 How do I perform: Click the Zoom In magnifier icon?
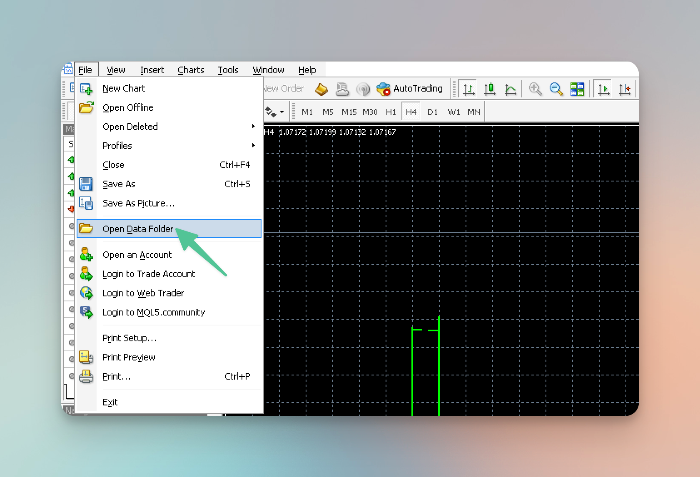click(535, 89)
